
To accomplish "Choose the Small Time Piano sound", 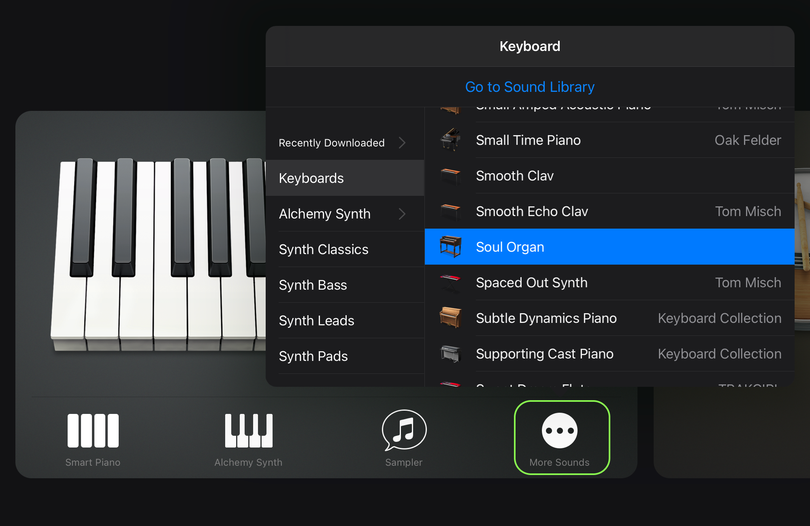I will (610, 140).
